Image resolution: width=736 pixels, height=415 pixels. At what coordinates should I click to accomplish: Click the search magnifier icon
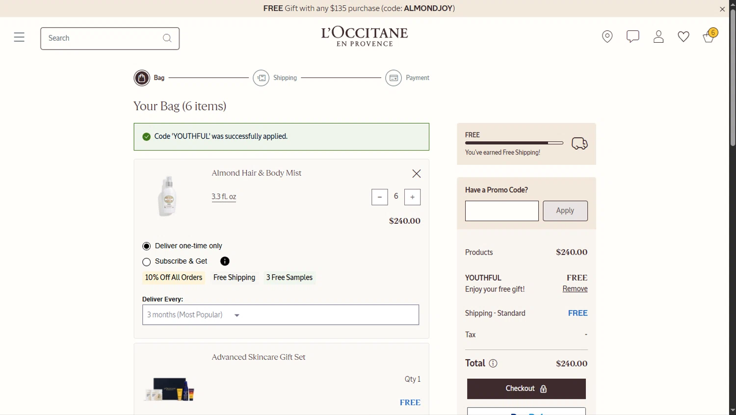[x=167, y=38]
